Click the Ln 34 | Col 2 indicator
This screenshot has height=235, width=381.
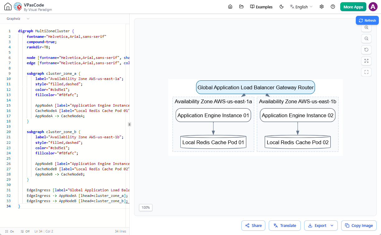tap(44, 231)
